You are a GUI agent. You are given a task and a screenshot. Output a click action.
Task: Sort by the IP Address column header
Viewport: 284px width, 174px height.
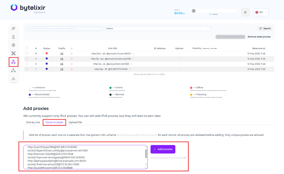[160, 49]
